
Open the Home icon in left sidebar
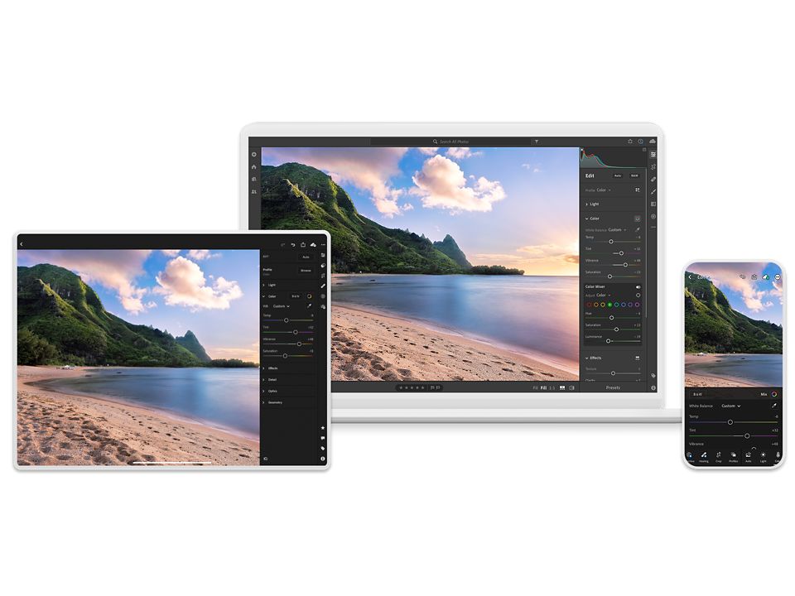(254, 166)
